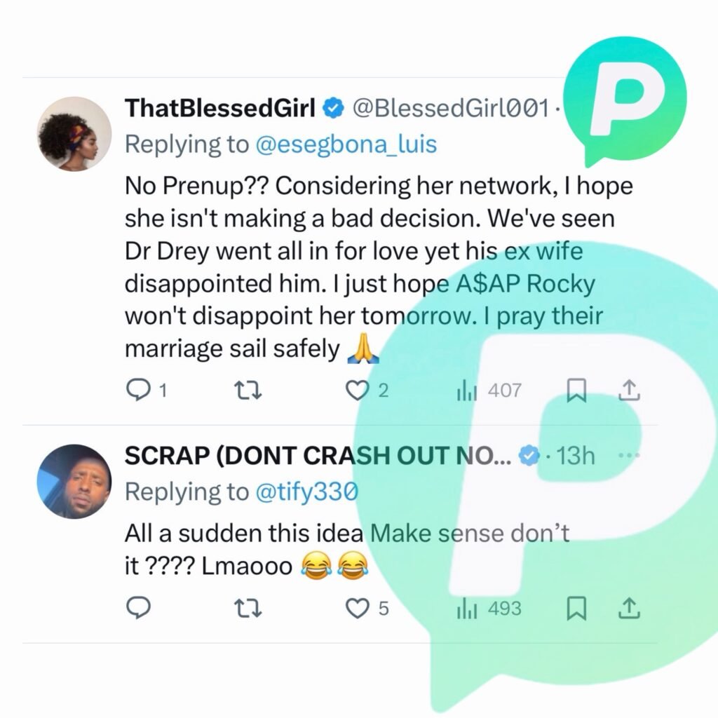The height and width of the screenshot is (718, 718).
Task: Like ThatBlessedGirl's tweet
Action: point(358,390)
